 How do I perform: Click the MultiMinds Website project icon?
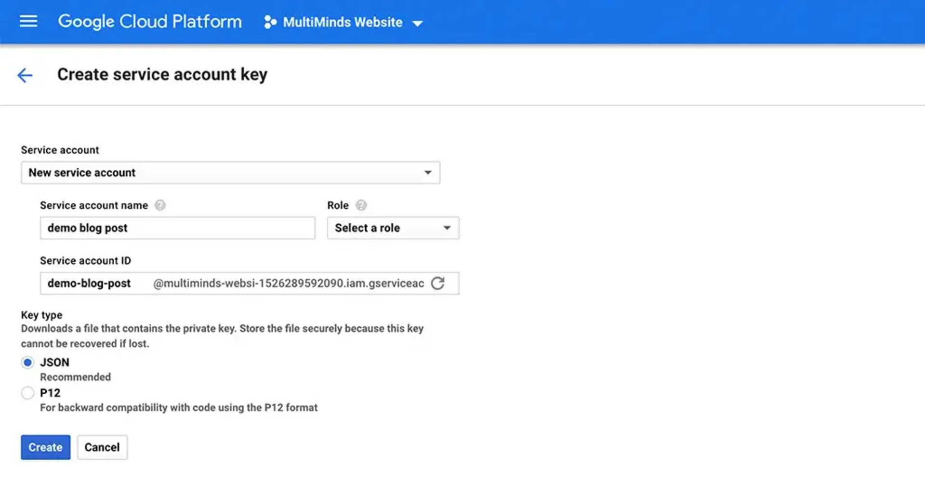coord(270,22)
